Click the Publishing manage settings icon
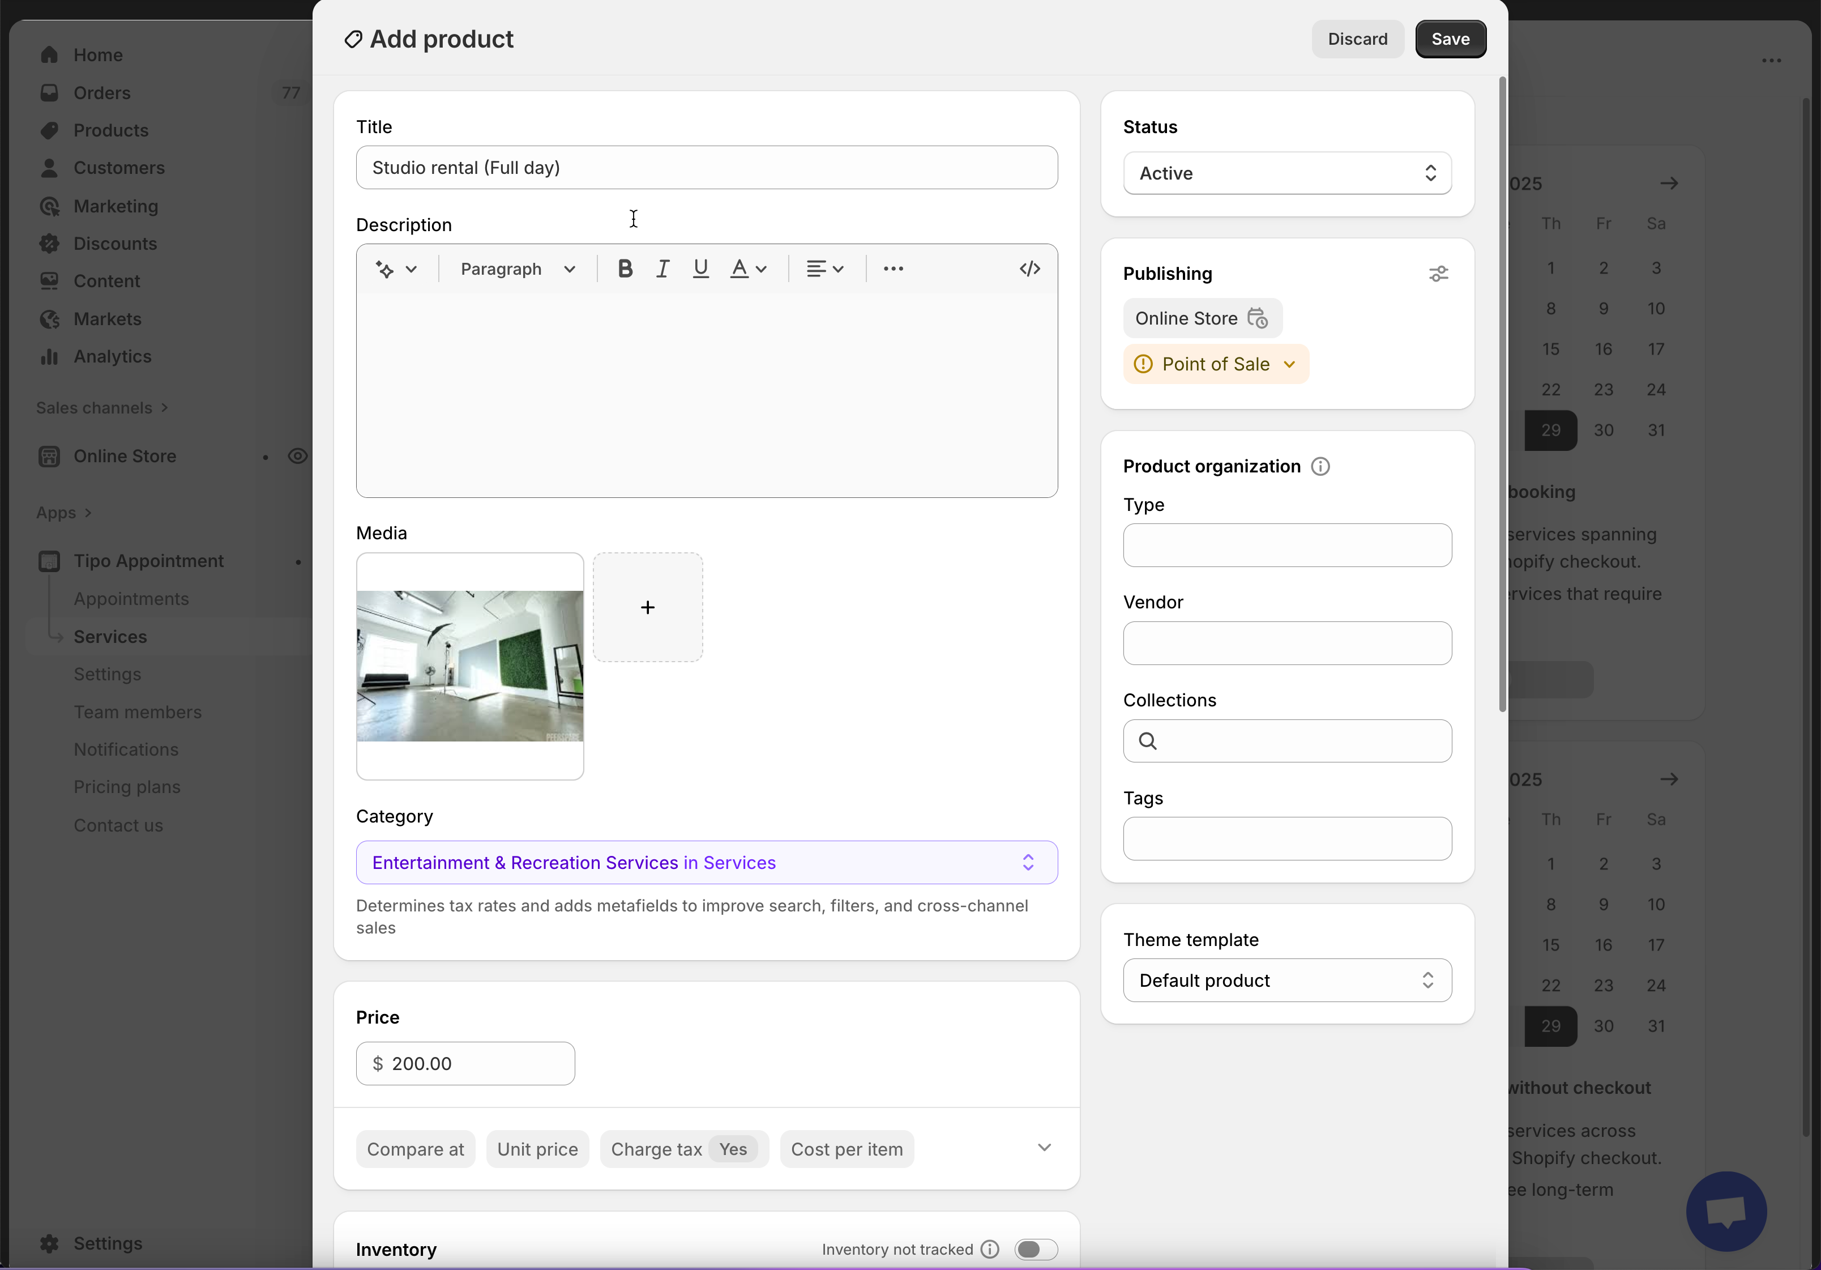The image size is (1821, 1270). [x=1438, y=274]
